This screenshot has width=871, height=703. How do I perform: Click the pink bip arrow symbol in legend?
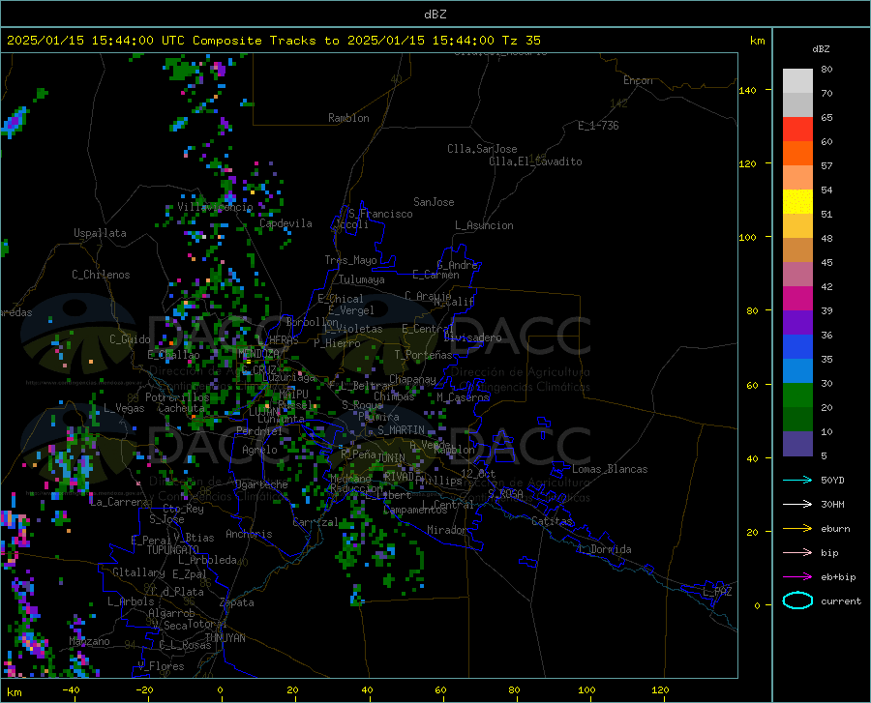(797, 553)
